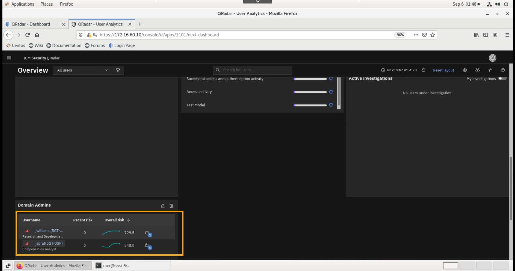
Task: Click the Reset layout link
Action: [443, 70]
